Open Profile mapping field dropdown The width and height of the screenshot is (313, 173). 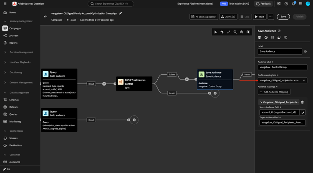(282, 80)
